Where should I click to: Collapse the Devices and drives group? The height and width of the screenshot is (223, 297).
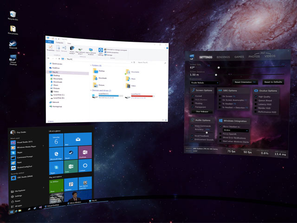[x=91, y=90]
